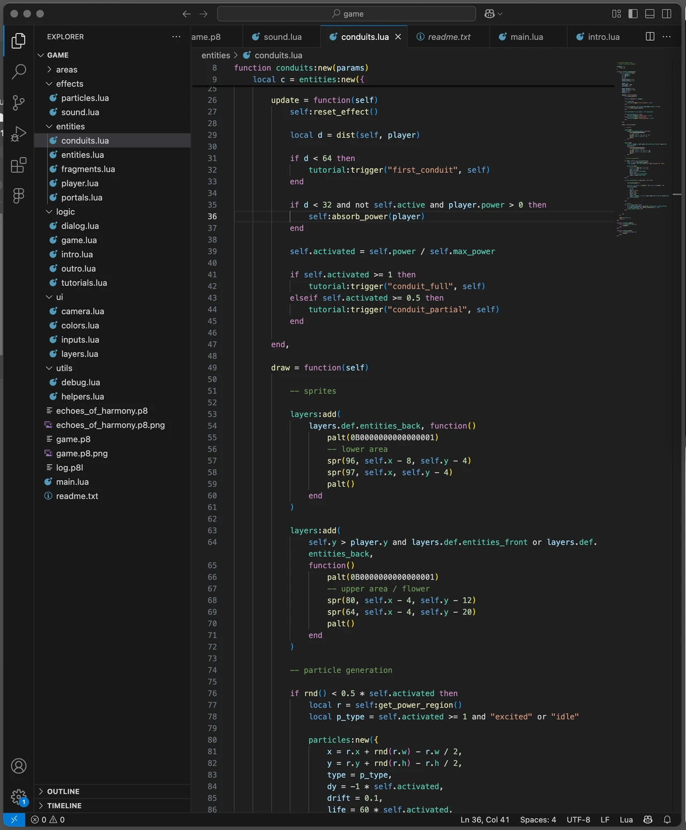Open the Explorer view in activity bar
Viewport: 686px width, 830px height.
[19, 41]
